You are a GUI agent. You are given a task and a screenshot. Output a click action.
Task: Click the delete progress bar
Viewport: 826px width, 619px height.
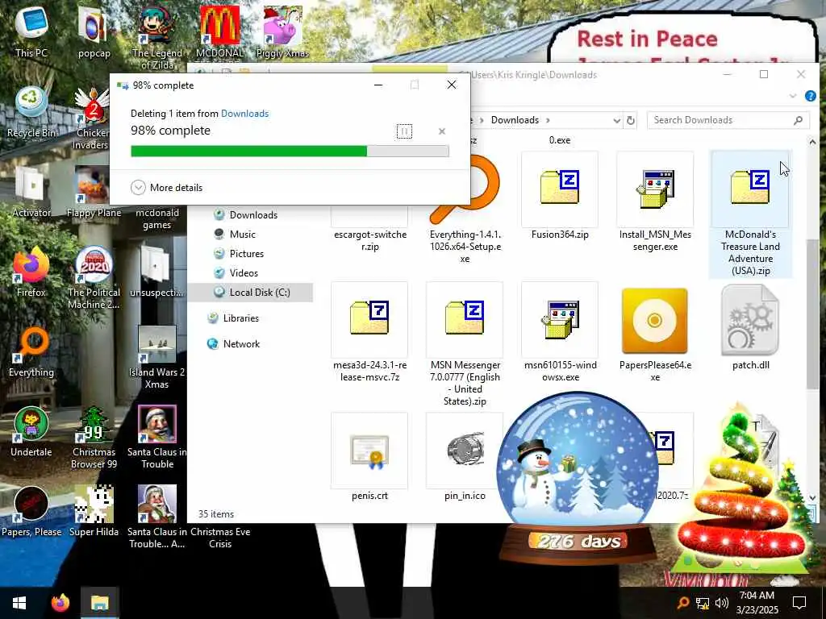click(290, 151)
